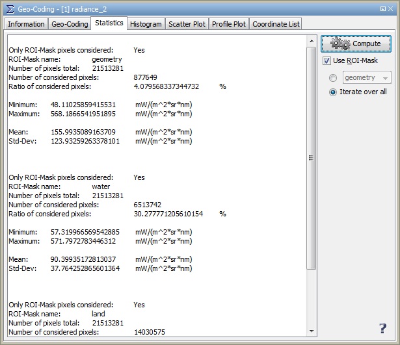Select the Iterate over all radio option
This screenshot has height=345, width=400.
click(333, 92)
